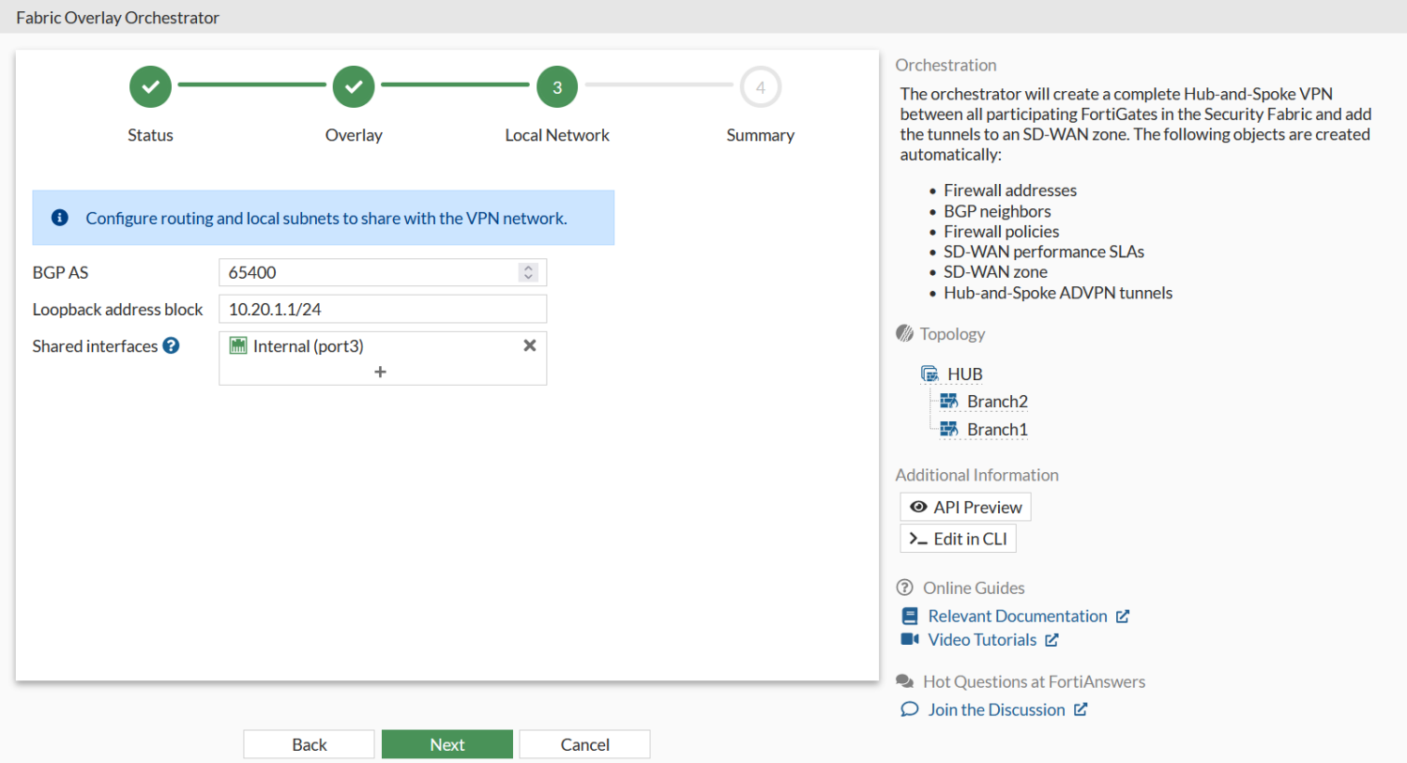Click the Loopback address block field
The height and width of the screenshot is (763, 1407).
click(382, 309)
